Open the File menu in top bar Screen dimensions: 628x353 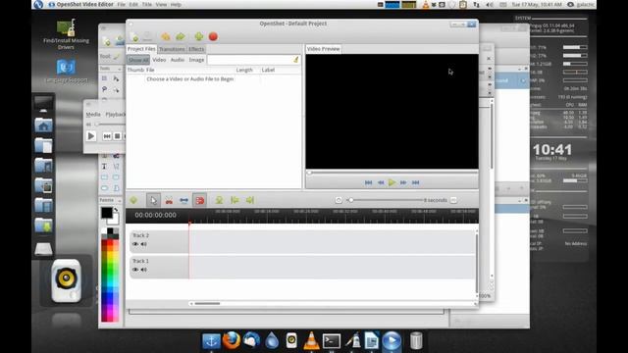tap(121, 4)
